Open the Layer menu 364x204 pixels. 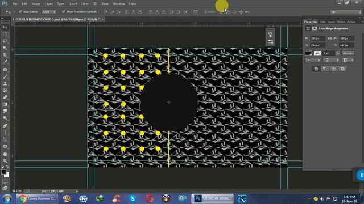48,4
